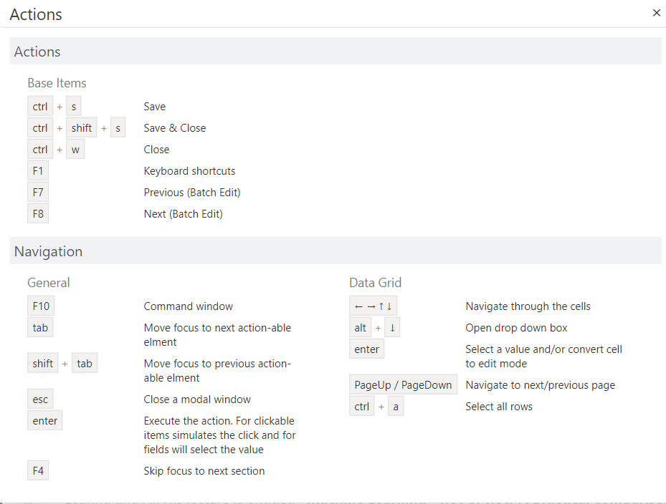666x504 pixels.
Task: Click the Previous (Batch Edit) label
Action: click(x=191, y=193)
